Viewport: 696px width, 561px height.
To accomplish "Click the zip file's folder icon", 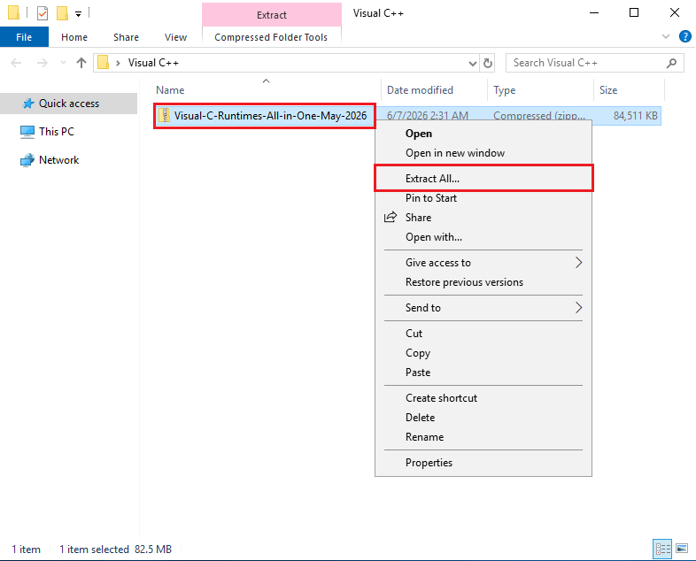I will coord(165,115).
